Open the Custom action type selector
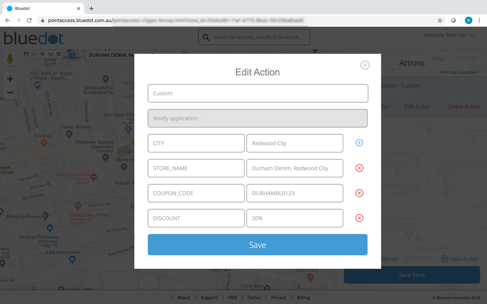 (258, 93)
